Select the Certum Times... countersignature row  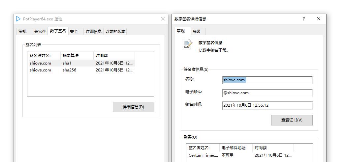click(240, 155)
